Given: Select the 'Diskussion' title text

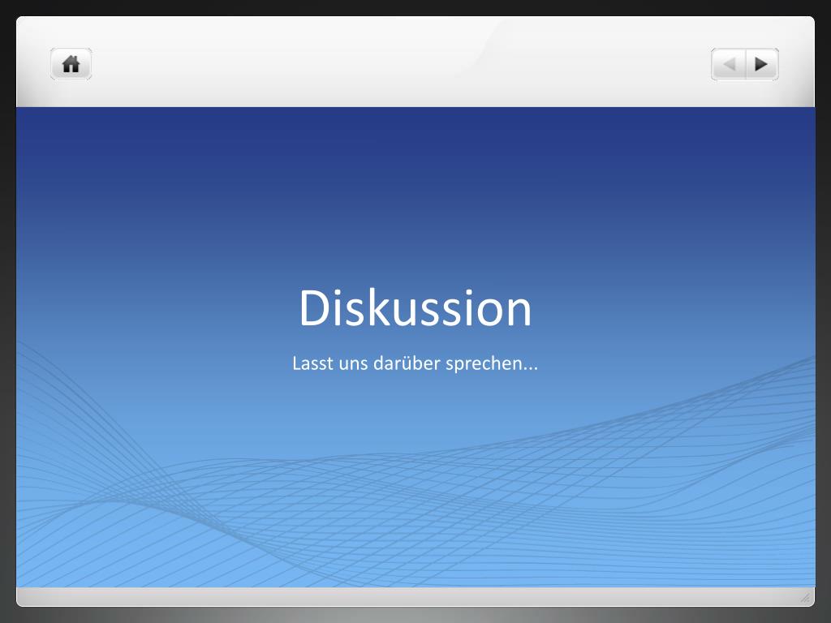Looking at the screenshot, I should tap(415, 307).
